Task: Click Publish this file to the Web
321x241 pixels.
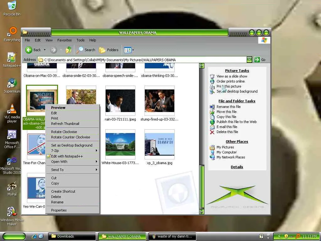Action: coord(236,122)
